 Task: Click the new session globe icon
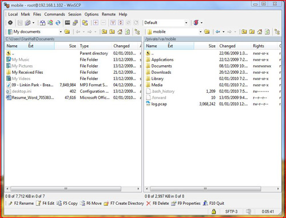point(196,22)
